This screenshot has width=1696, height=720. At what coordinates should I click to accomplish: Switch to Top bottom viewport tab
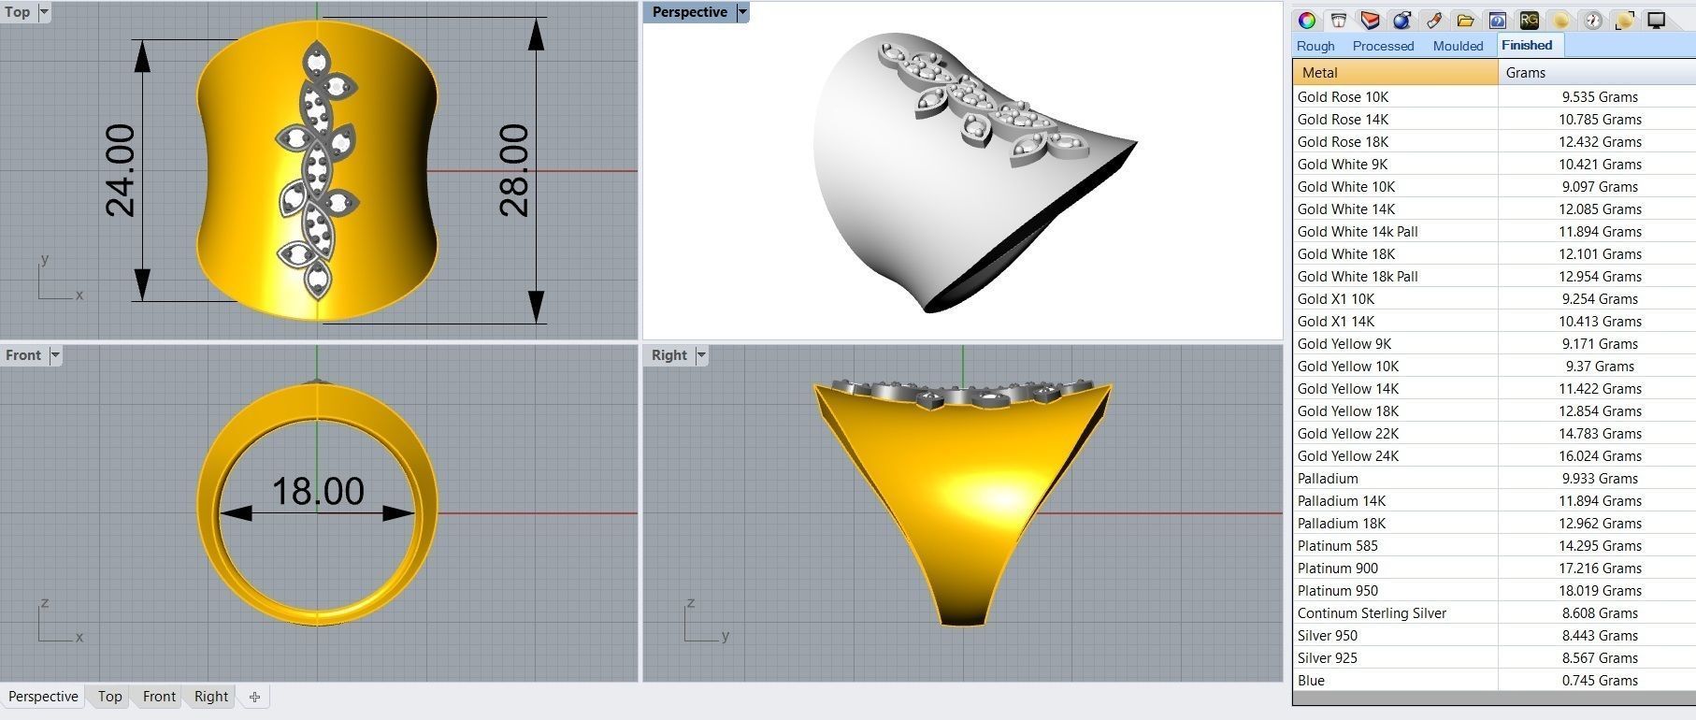pyautogui.click(x=110, y=697)
